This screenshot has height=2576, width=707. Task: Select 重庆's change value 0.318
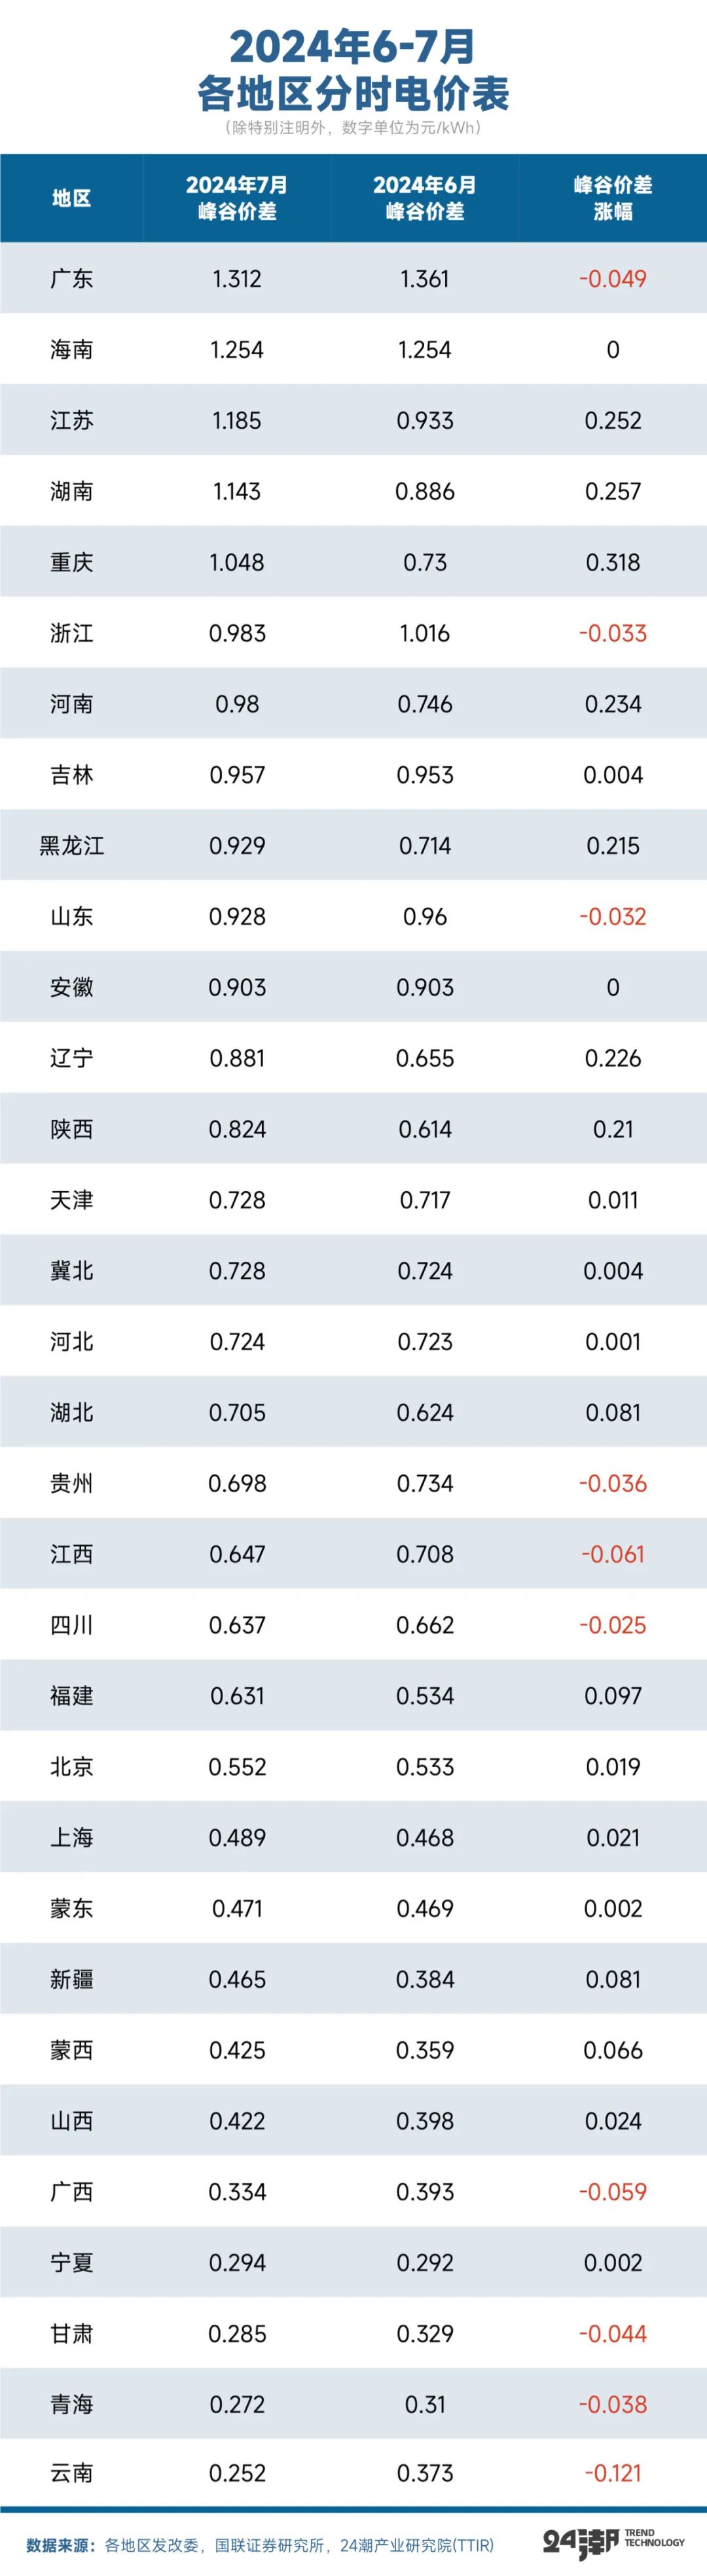[612, 562]
